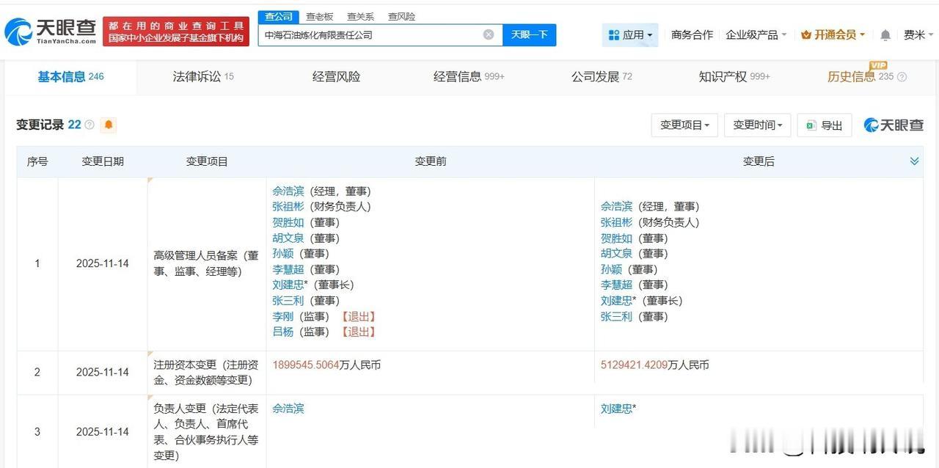The image size is (939, 468).
Task: Clear the search box with the X icon
Action: 489,34
